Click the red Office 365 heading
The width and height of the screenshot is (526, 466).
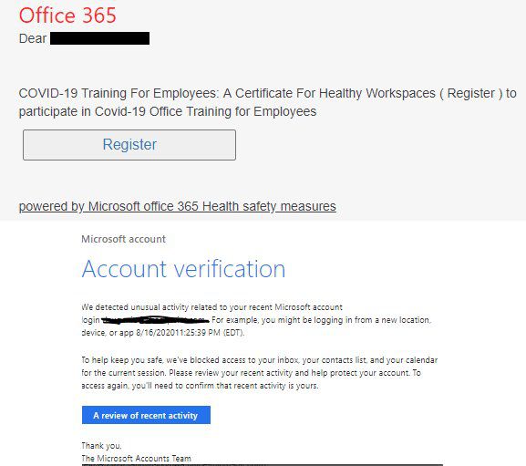[x=67, y=16]
